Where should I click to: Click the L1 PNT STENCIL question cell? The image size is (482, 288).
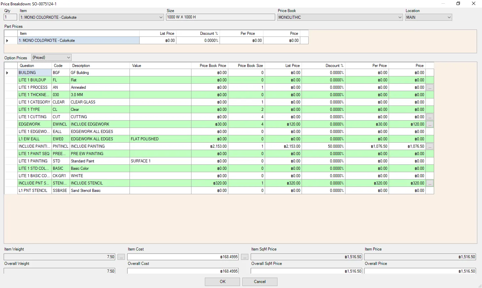35,191
